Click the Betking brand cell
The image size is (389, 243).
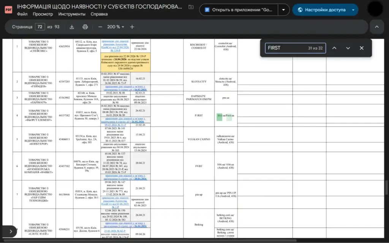click(x=199, y=225)
